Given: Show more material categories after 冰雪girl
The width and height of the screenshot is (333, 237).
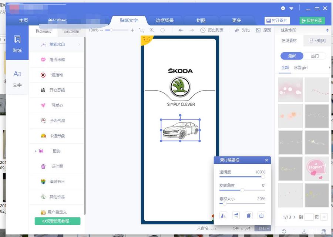Looking at the screenshot, I should pyautogui.click(x=329, y=68).
